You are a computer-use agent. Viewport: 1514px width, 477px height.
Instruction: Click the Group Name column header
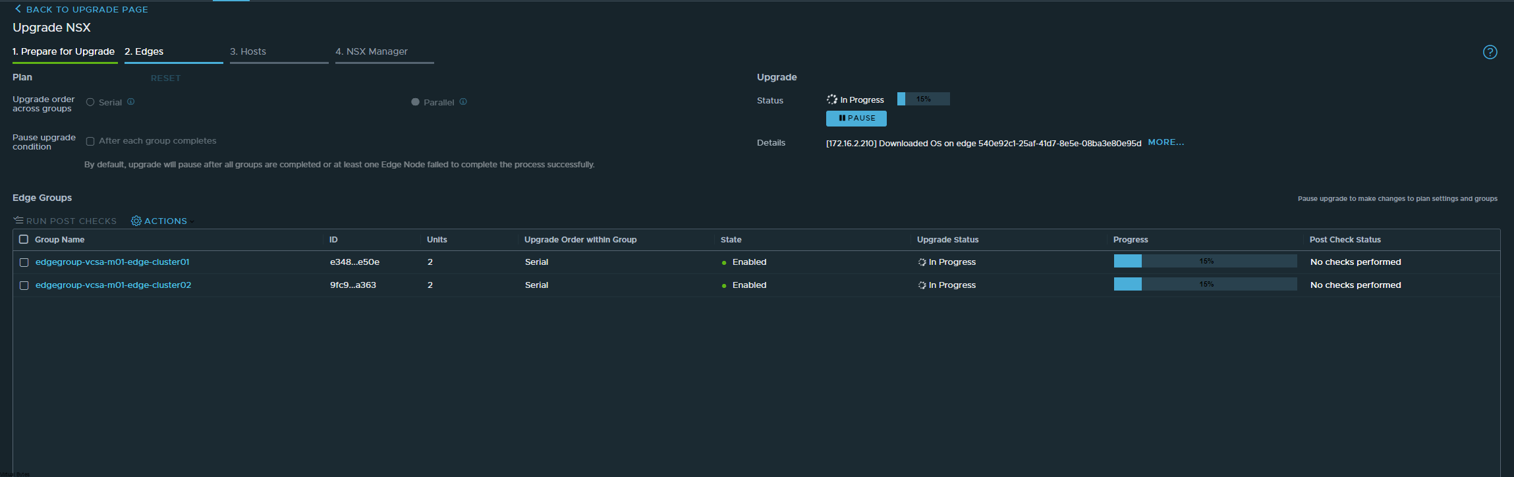(59, 240)
